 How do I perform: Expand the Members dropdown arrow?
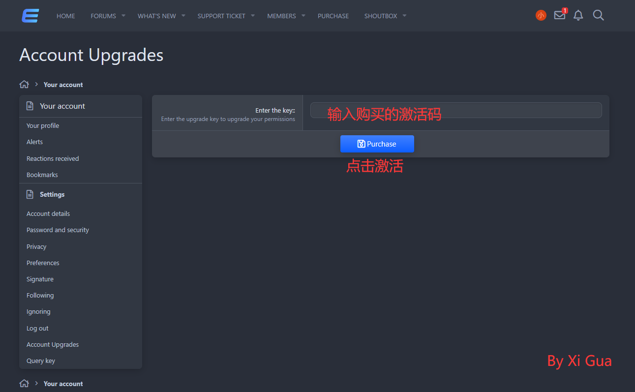pyautogui.click(x=303, y=16)
